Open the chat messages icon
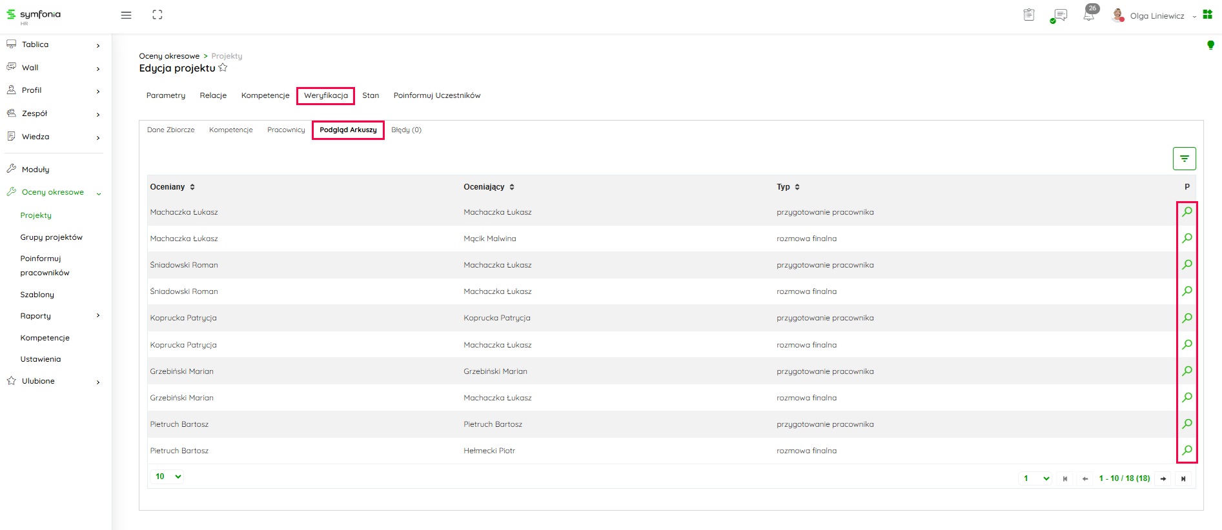Viewport: 1222px width, 530px height. (1059, 15)
